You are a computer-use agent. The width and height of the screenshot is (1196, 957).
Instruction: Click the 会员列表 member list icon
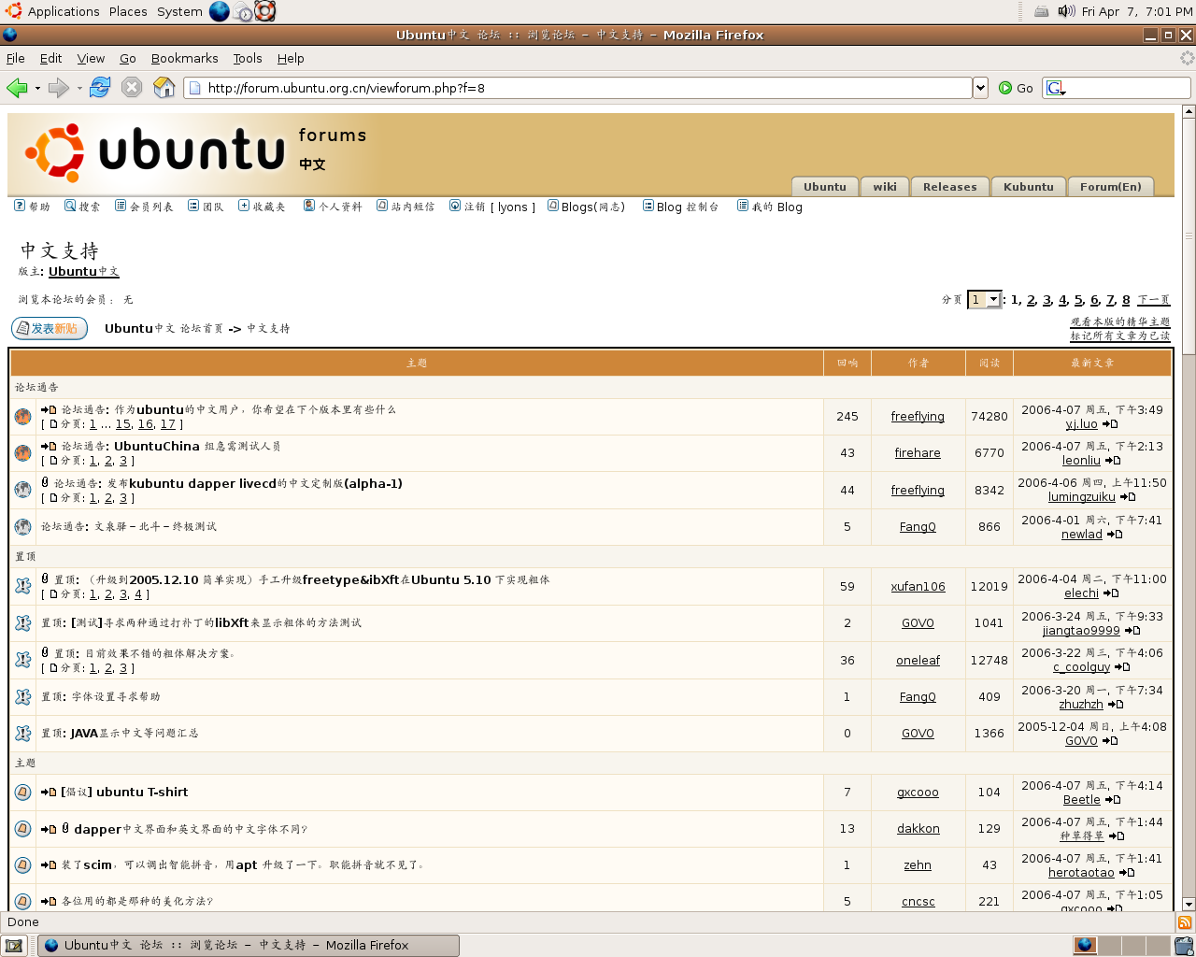[144, 207]
